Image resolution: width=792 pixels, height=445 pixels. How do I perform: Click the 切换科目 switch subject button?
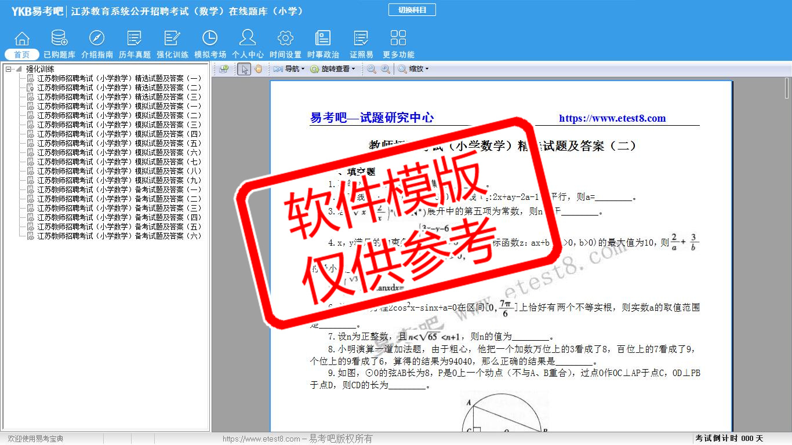click(x=412, y=10)
